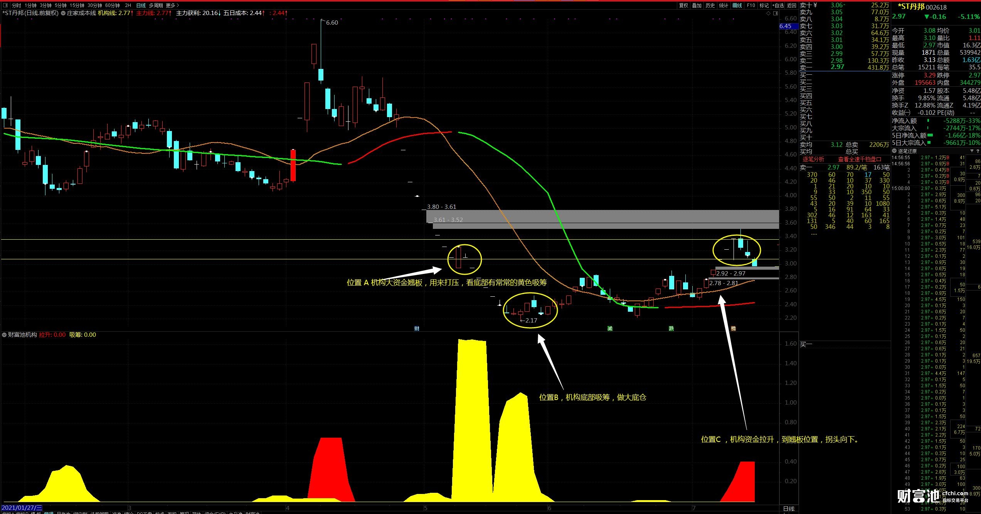981x514 pixels.
Task: Open the 庄家成本线 indicator circle menu
Action: coord(63,13)
